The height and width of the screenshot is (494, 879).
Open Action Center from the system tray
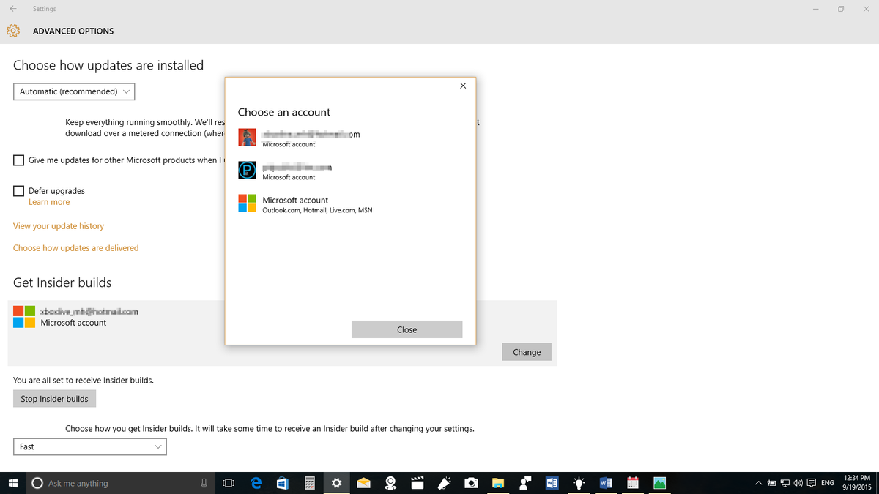(810, 483)
